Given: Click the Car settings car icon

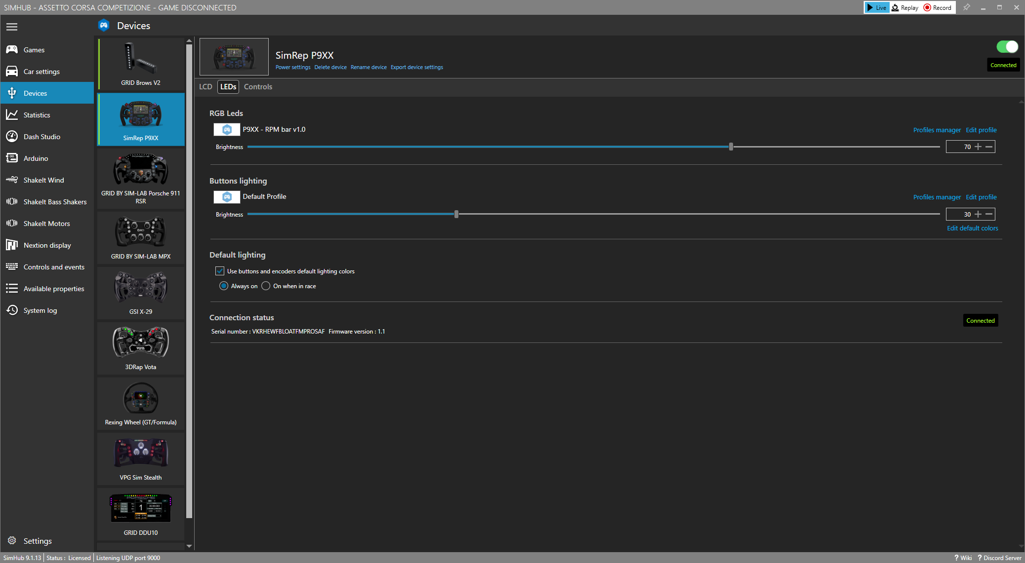Looking at the screenshot, I should [12, 72].
